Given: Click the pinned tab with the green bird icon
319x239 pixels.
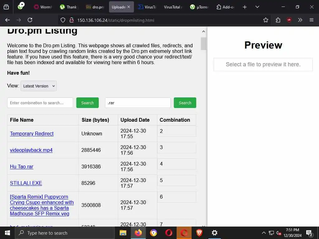Looking at the screenshot, I should coord(21,6).
